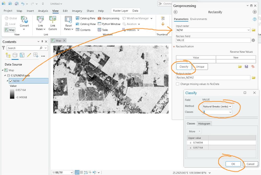Select List By Data Source icon
The width and height of the screenshot is (261, 175).
[15, 55]
